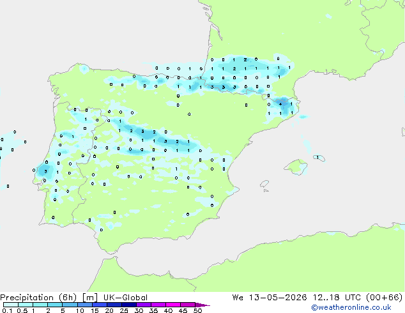Viewport: 405px width, 313px height.
Task: Click the value '3' near Lisbon coast
Action: click(x=46, y=171)
